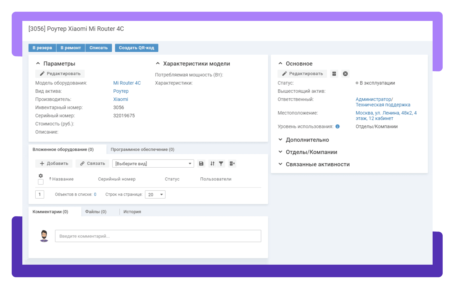Click the save icon in equipment toolbar
Screen dimensions: 465x300
pos(201,164)
